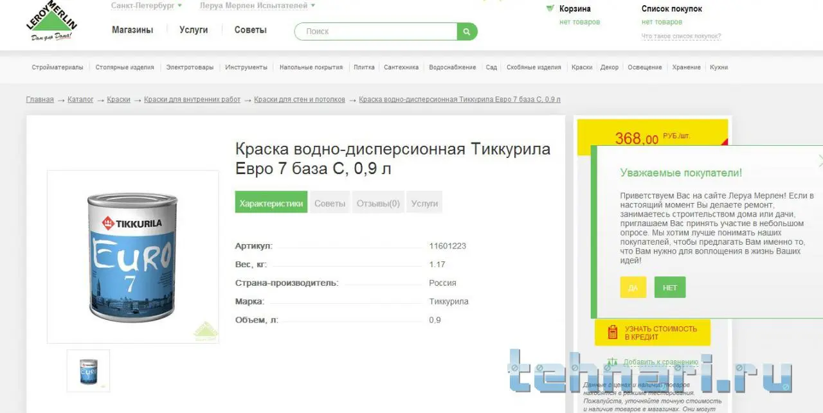Open the Плитка category

coord(364,67)
